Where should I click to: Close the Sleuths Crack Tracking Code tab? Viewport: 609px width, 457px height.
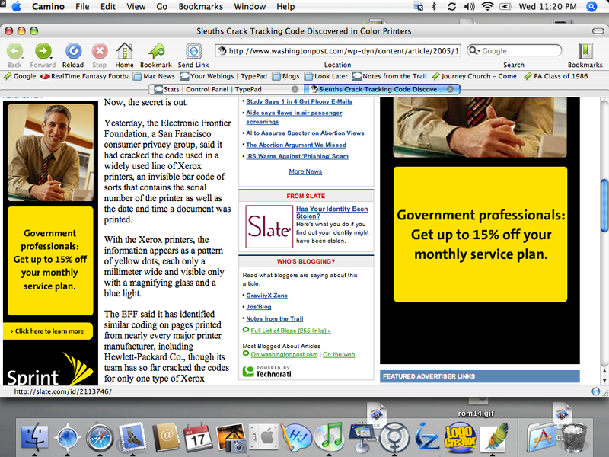pos(451,89)
